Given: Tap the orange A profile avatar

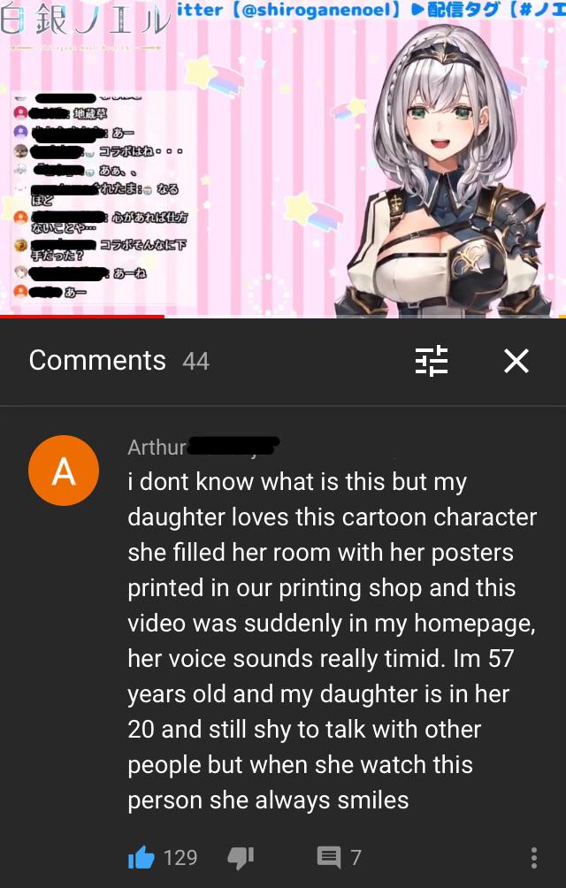Looking at the screenshot, I should click(x=64, y=470).
